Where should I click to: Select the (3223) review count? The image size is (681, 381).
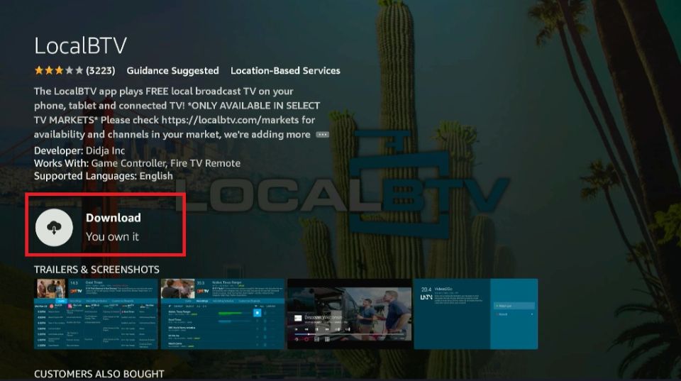tap(101, 70)
